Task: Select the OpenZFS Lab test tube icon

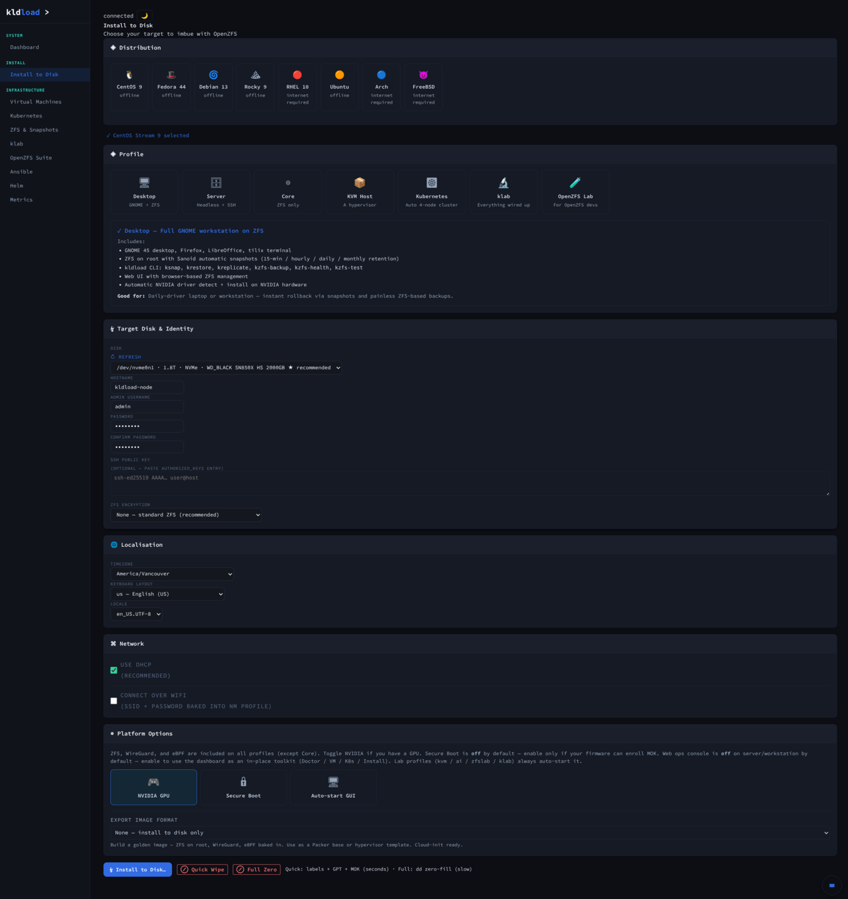Action: (x=575, y=182)
